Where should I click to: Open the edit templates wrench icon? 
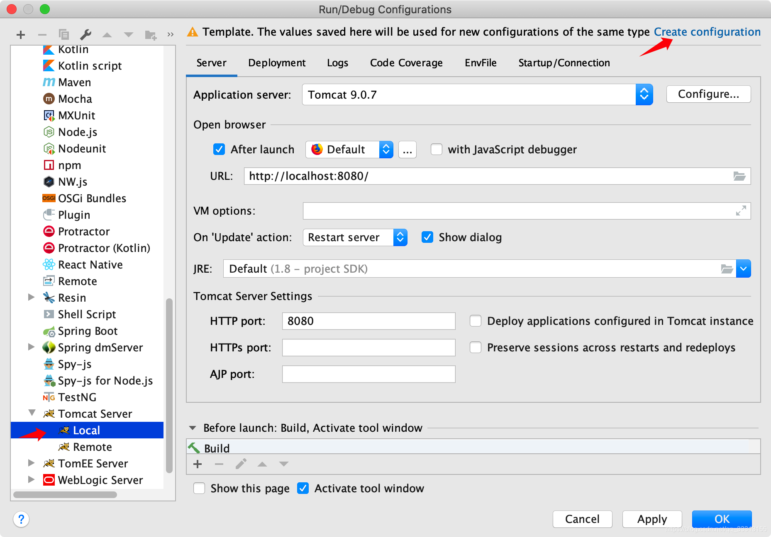coord(85,34)
